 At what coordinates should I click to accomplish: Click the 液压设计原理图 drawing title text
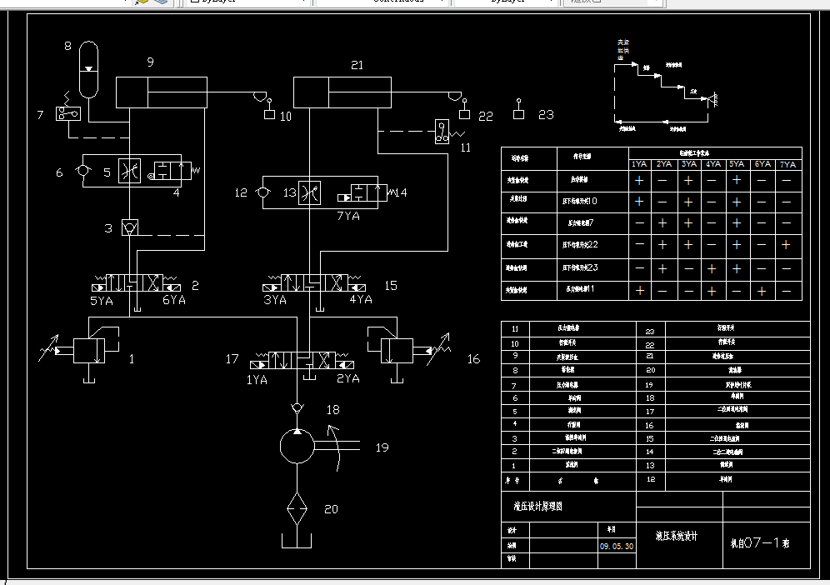537,506
